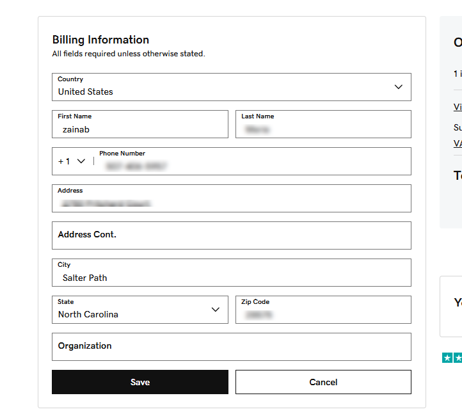Click the State field chevron arrow
This screenshot has width=462, height=414.
pos(216,310)
